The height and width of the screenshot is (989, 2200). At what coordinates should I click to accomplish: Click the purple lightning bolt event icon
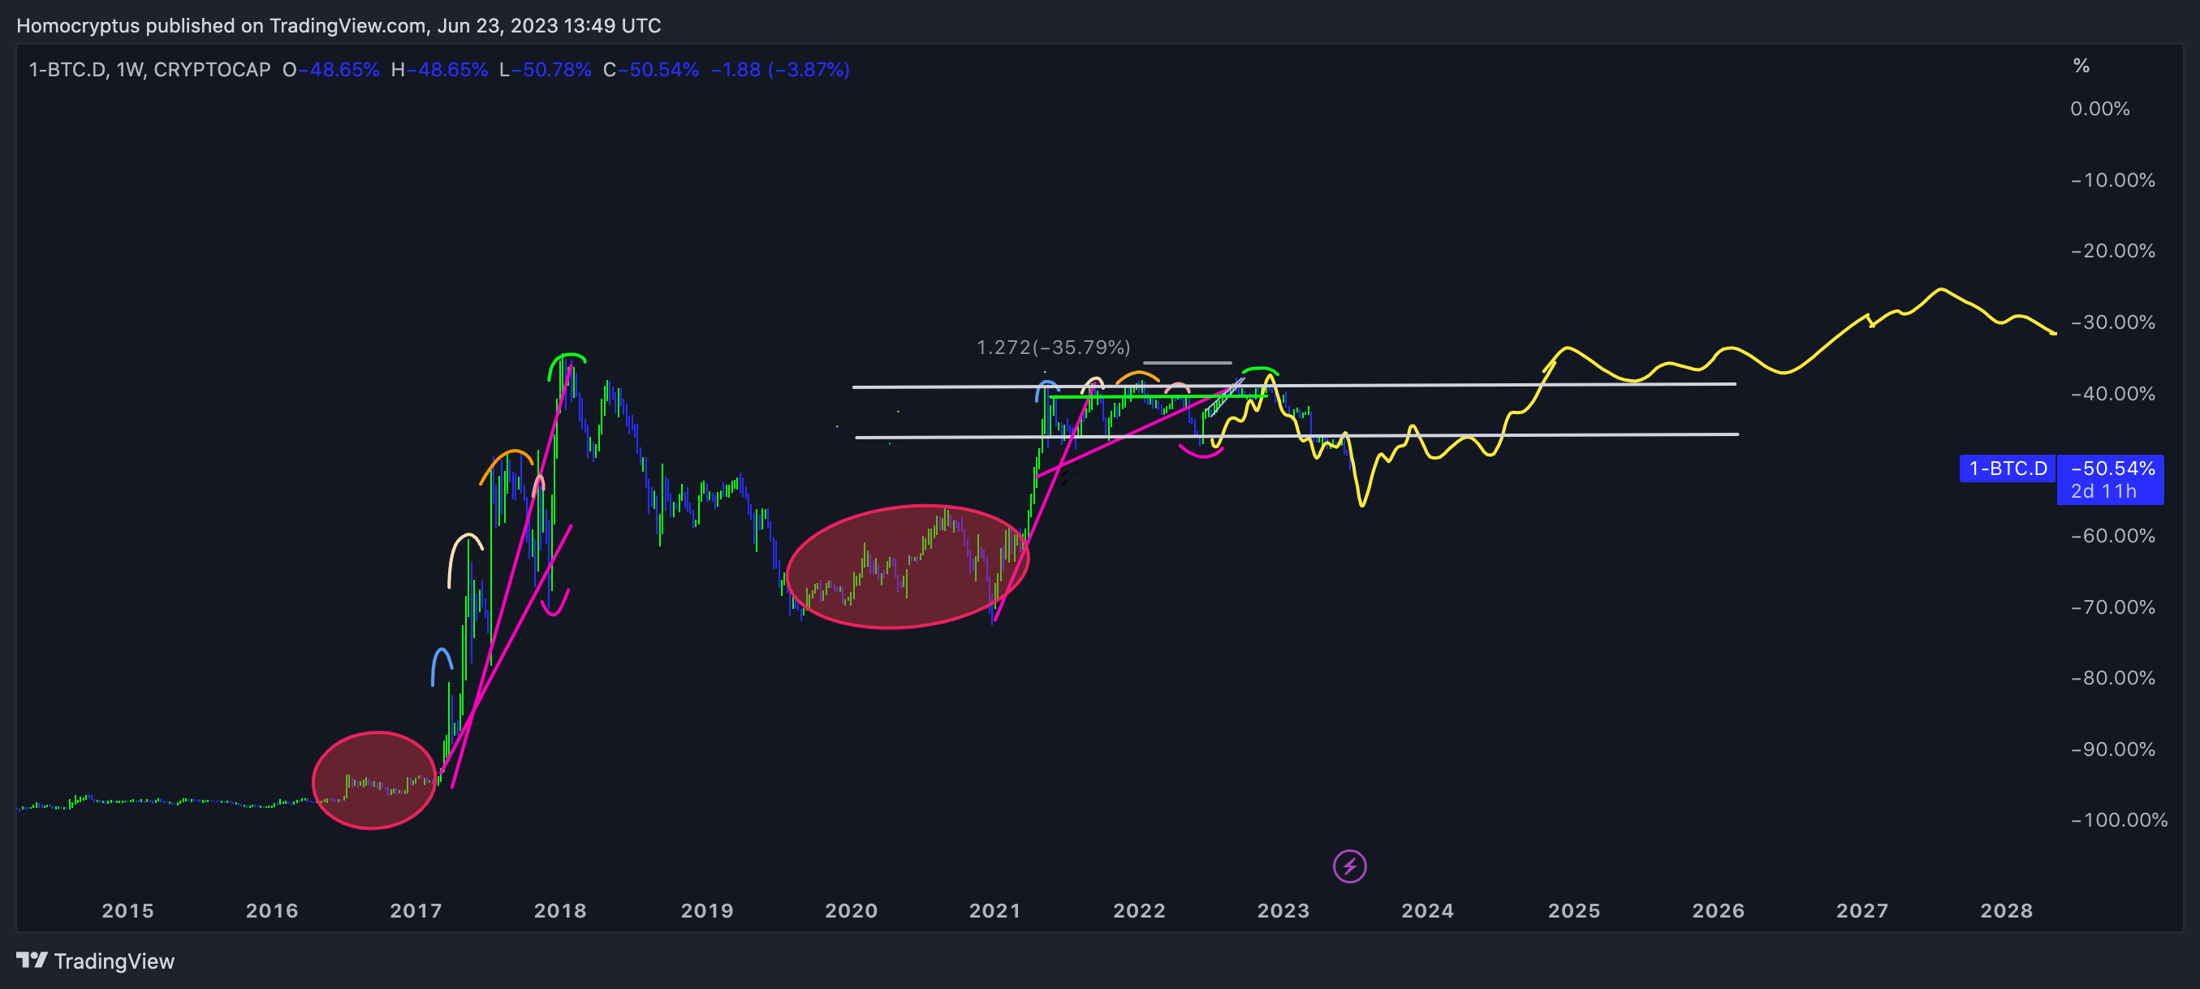tap(1349, 867)
